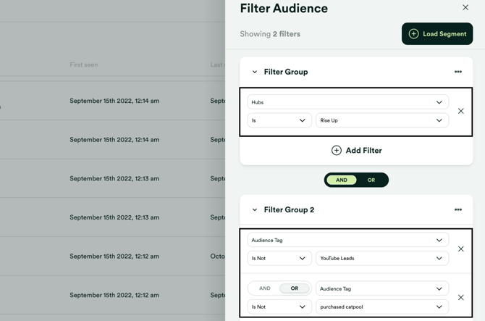The height and width of the screenshot is (321, 485).
Task: Click the 'First seen' column header
Action: coord(83,64)
